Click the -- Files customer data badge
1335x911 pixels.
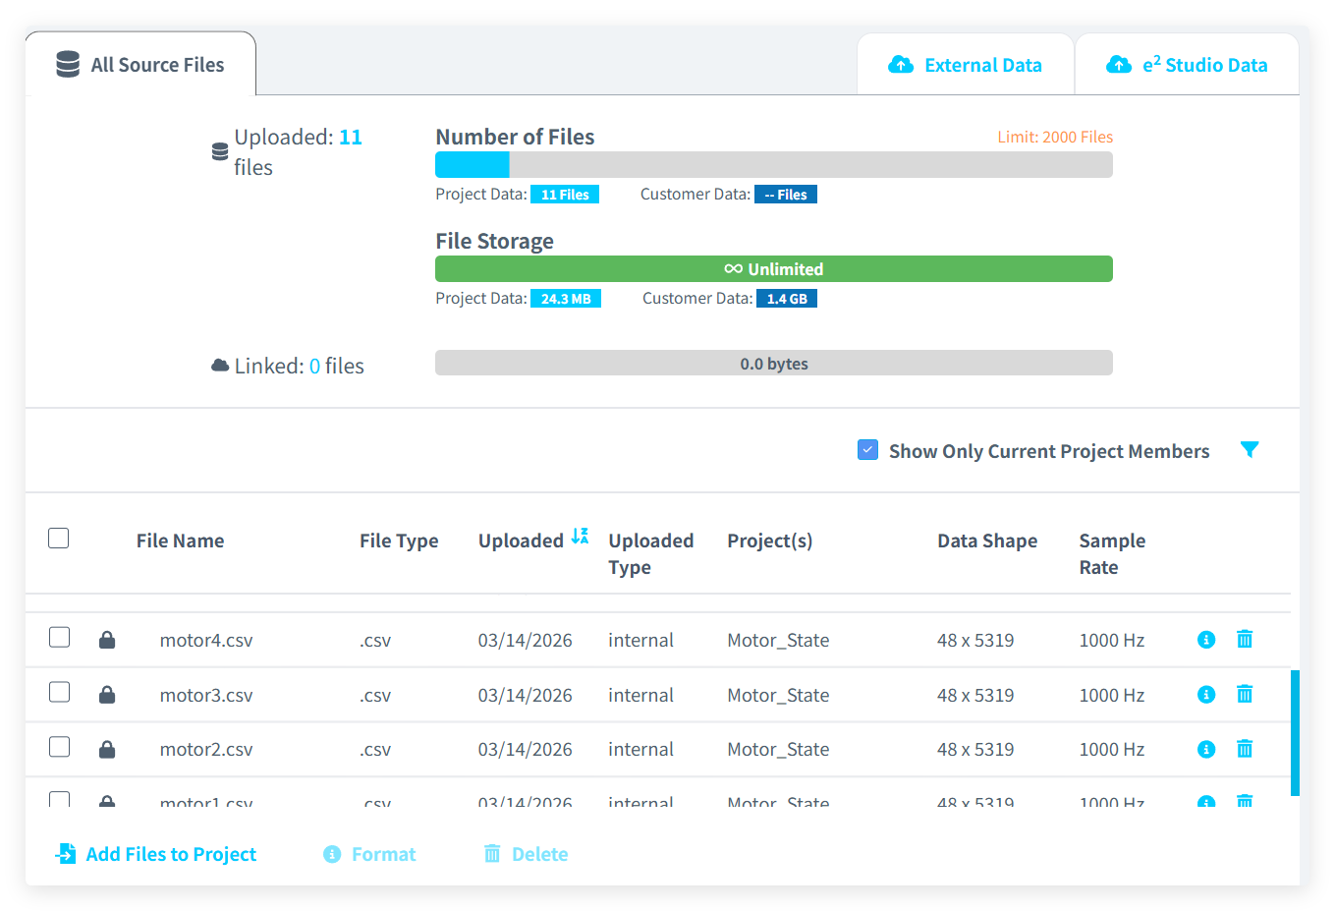click(x=786, y=195)
